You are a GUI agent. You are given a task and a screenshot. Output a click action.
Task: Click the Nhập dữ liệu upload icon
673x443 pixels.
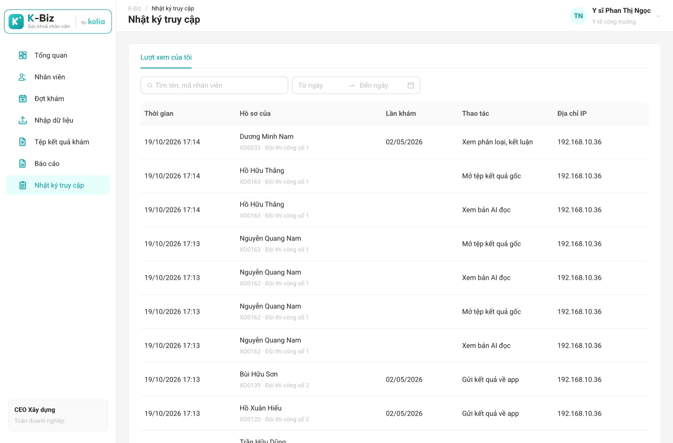(23, 120)
